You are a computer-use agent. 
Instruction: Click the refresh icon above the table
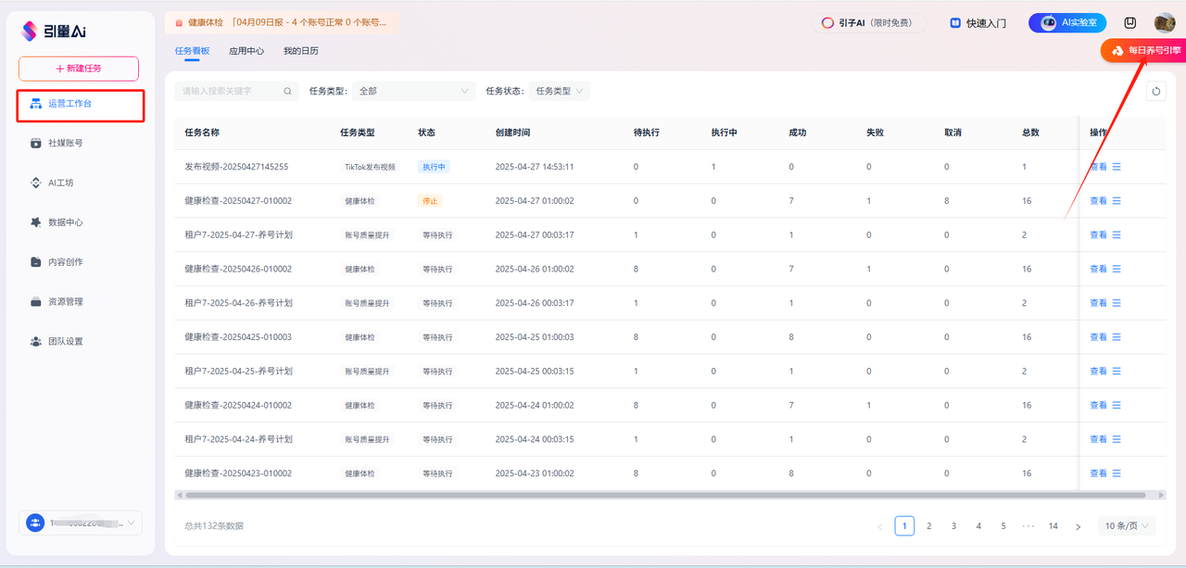1155,91
